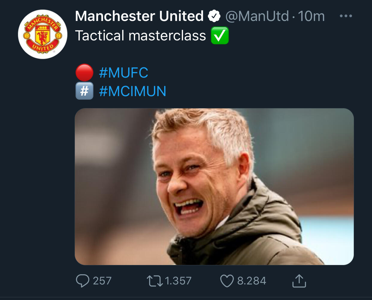Open the #MUFC hashtag
372x300 pixels.
pyautogui.click(x=124, y=73)
